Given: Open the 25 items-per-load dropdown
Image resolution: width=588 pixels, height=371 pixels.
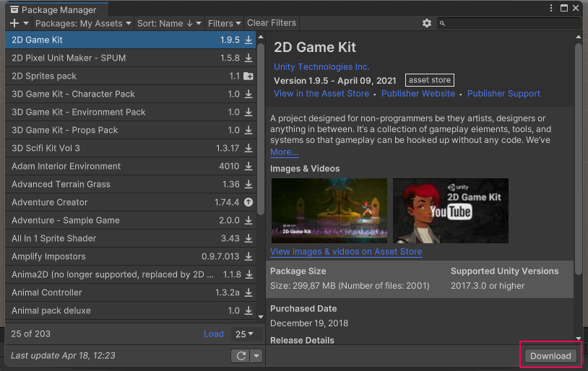Looking at the screenshot, I should 245,334.
